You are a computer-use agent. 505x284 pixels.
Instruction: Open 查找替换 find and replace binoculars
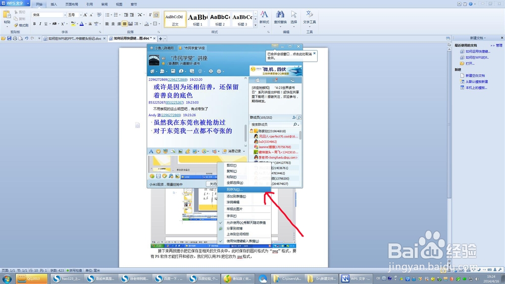(280, 17)
